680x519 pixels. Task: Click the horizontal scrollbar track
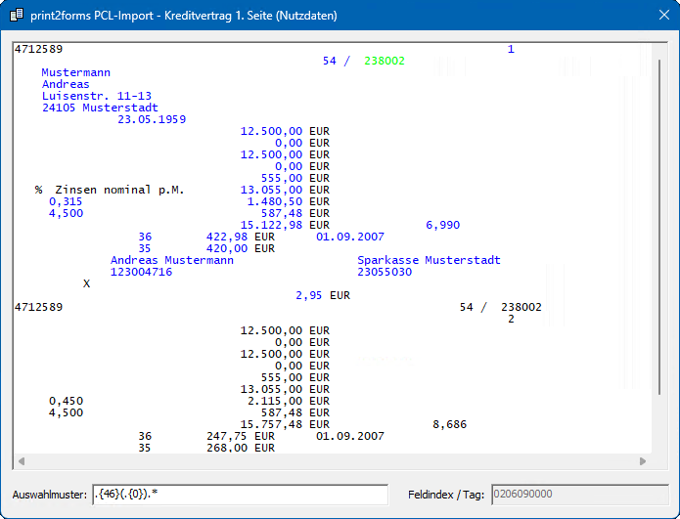(331, 461)
